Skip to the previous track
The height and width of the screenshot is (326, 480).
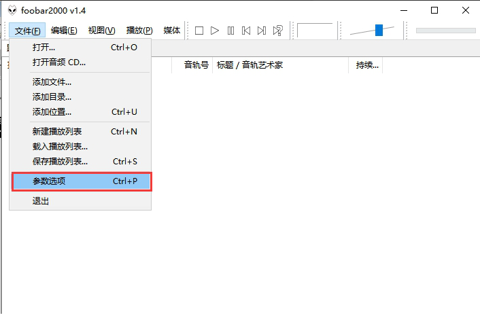pyautogui.click(x=246, y=31)
